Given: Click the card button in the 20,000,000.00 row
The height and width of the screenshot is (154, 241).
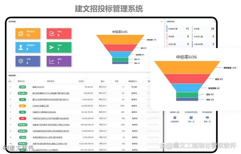Looking at the screenshot, I should (x=103, y=131).
